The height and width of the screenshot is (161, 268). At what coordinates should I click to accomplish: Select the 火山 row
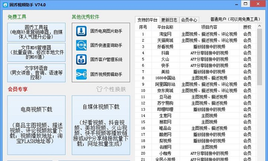click(x=195, y=59)
